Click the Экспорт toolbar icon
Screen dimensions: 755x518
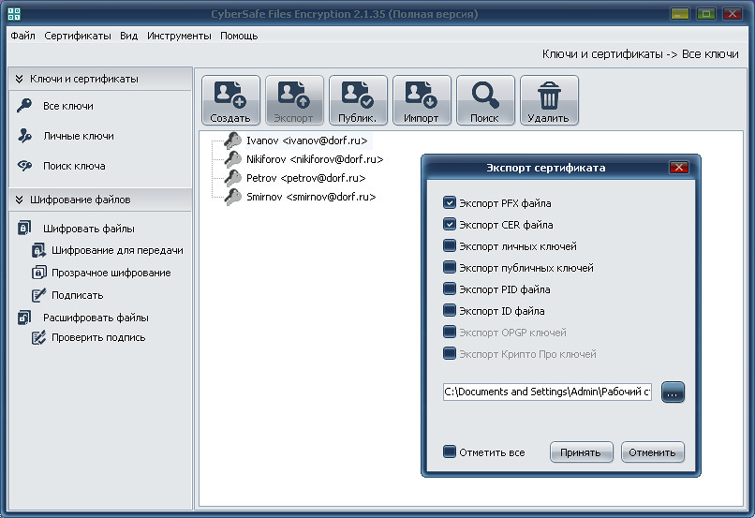[x=294, y=100]
